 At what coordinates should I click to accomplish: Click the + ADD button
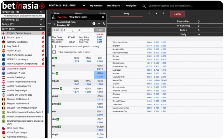pos(177,15)
